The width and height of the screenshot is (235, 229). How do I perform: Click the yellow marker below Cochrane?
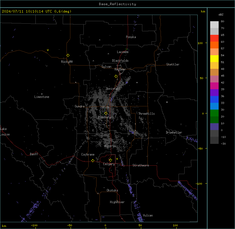coord(93,160)
